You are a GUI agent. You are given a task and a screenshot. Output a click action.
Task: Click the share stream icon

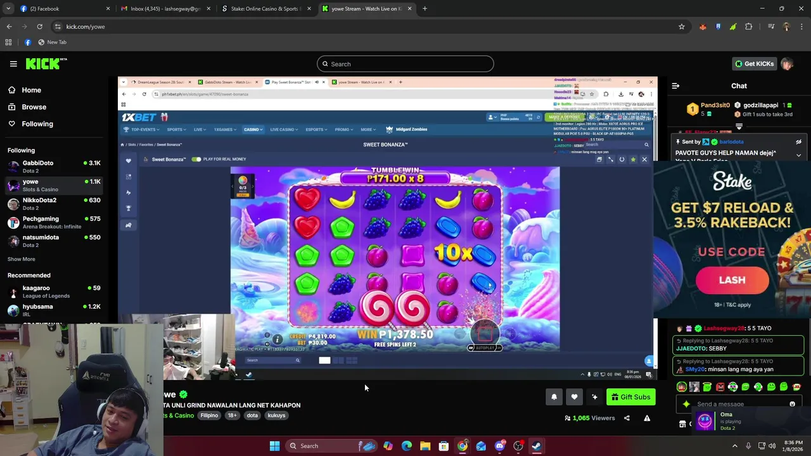tap(627, 418)
